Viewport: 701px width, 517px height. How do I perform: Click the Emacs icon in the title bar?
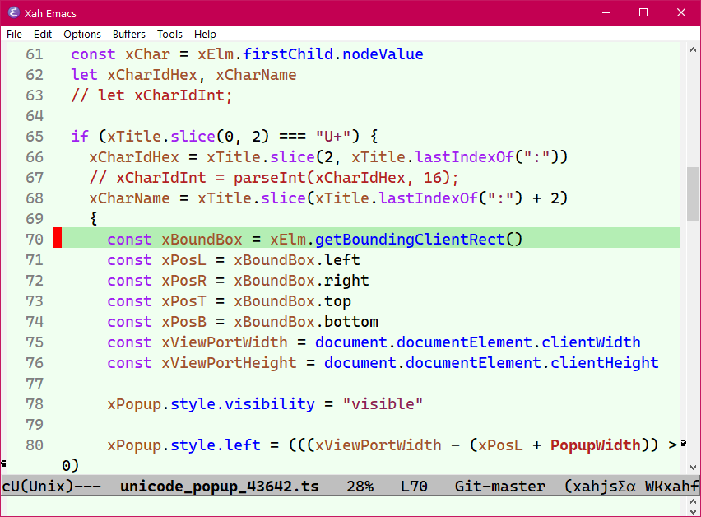point(13,12)
